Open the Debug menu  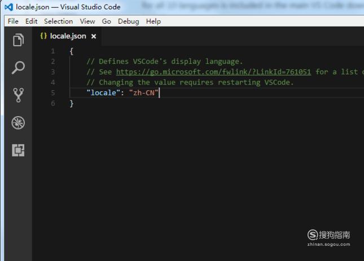tap(129, 21)
